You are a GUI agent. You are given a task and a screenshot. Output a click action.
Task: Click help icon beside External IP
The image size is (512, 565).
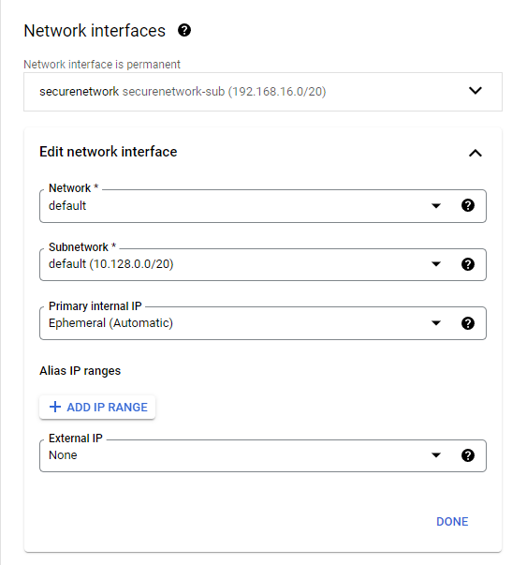(x=468, y=455)
